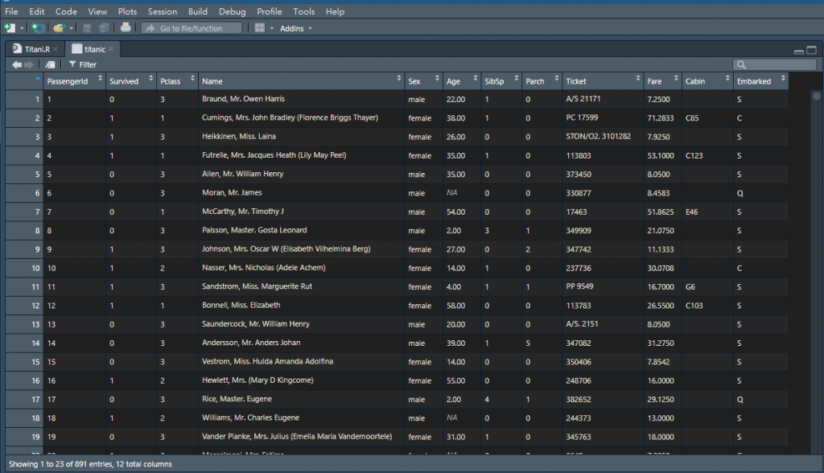Maximize the source pane
This screenshot has height=473, width=824.
coord(811,50)
